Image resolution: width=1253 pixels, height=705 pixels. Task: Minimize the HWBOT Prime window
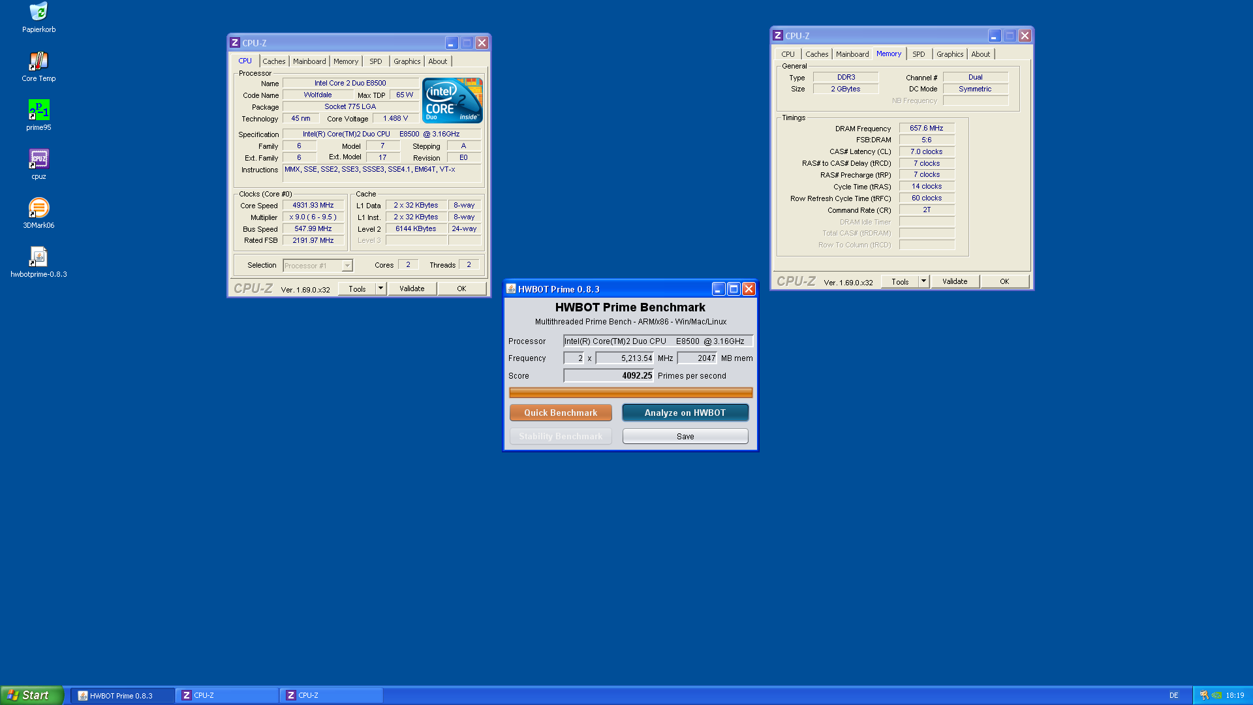coord(719,289)
